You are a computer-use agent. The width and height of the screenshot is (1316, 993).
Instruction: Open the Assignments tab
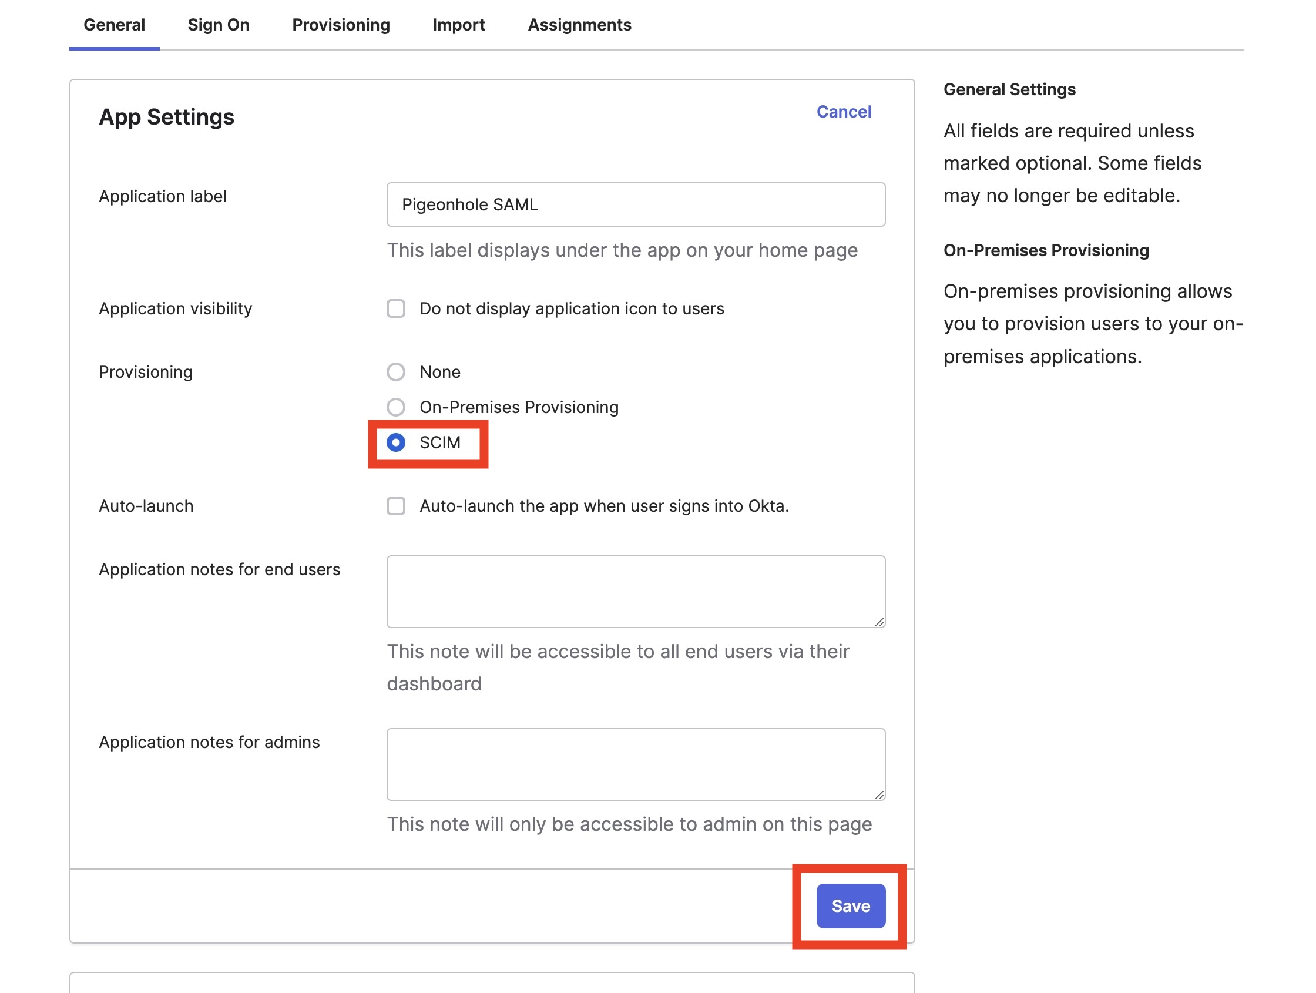pyautogui.click(x=579, y=25)
